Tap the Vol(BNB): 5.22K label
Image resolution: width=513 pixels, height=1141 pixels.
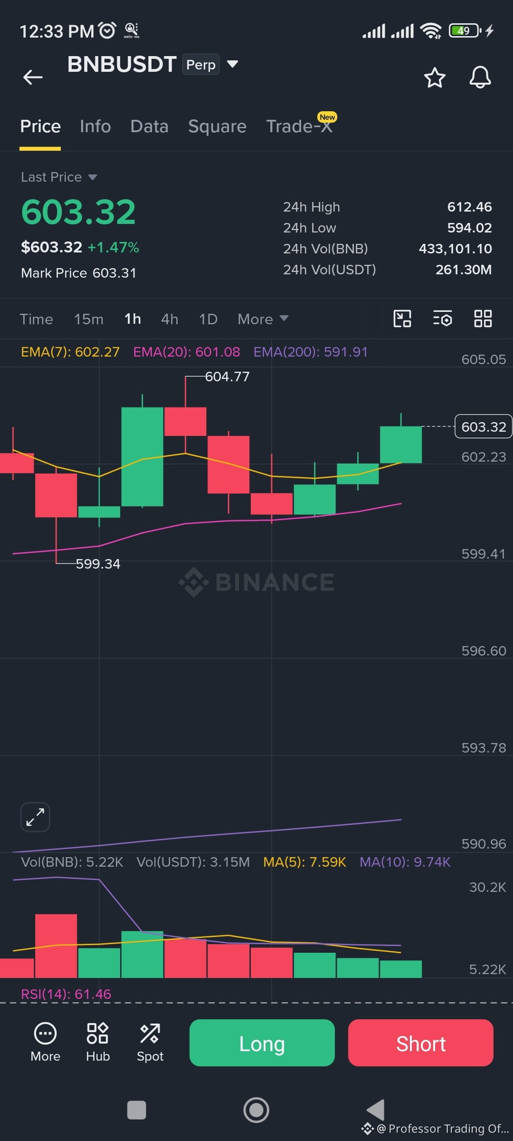72,862
